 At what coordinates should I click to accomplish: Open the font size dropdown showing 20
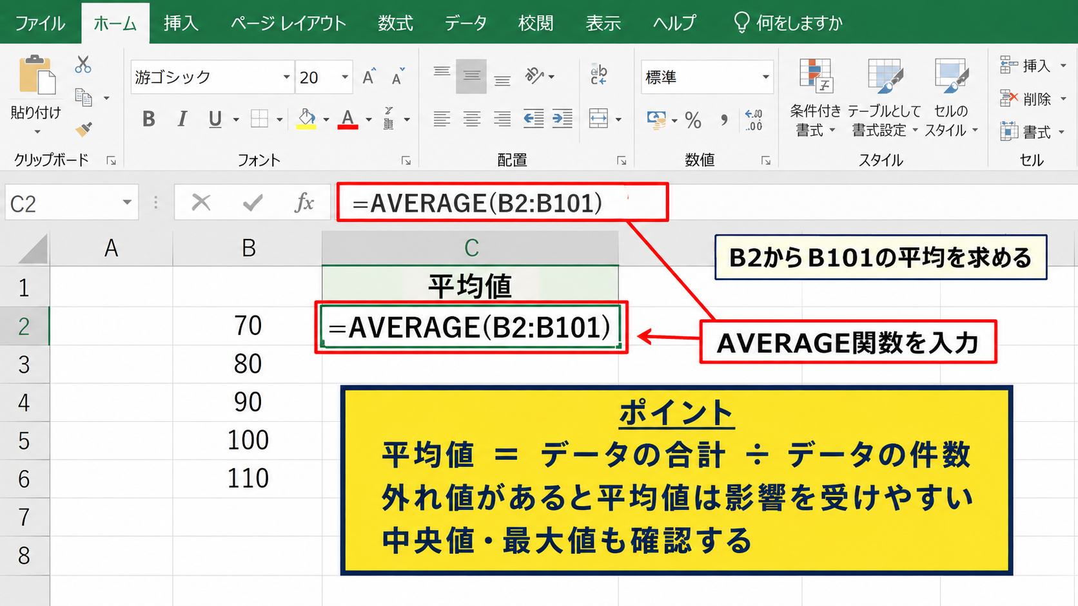pyautogui.click(x=345, y=77)
